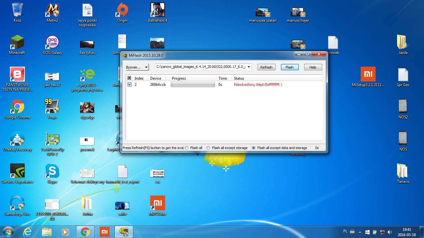The width and height of the screenshot is (424, 238).
Task: Uncheck the device 269b4ccb row checkbox
Action: click(x=129, y=85)
